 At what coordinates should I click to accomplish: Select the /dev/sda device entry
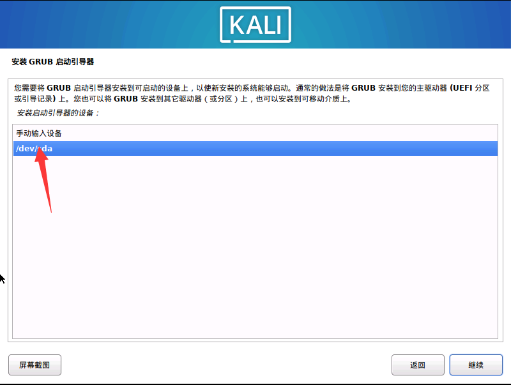tap(255, 149)
